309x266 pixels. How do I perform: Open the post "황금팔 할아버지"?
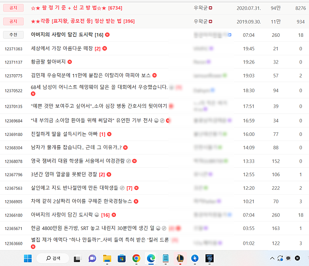[x=48, y=62]
